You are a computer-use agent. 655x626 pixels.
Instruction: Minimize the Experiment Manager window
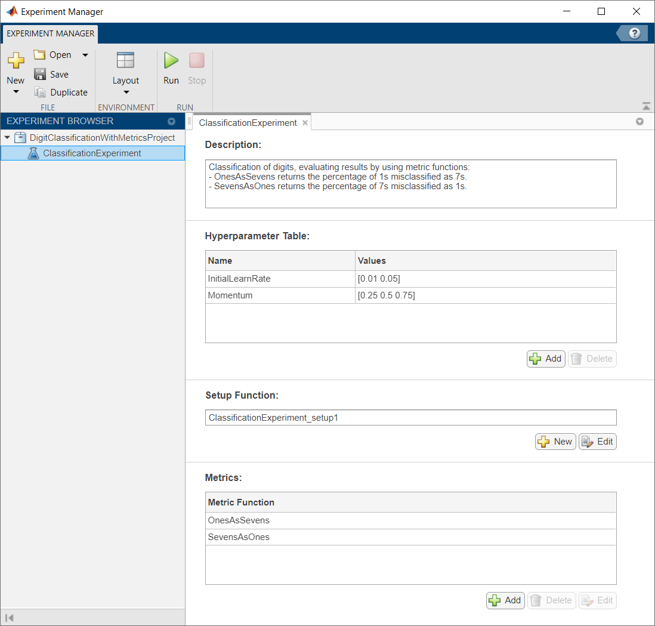coord(567,11)
